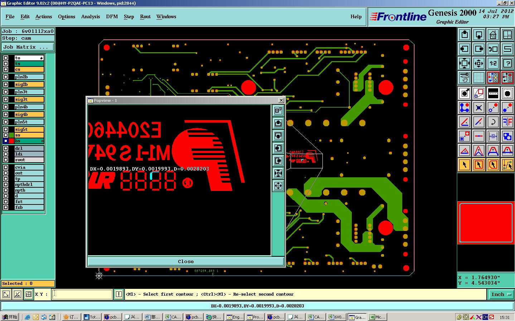Toggle the checkbox for layer sig3t
The image size is (515, 321).
(6, 99)
